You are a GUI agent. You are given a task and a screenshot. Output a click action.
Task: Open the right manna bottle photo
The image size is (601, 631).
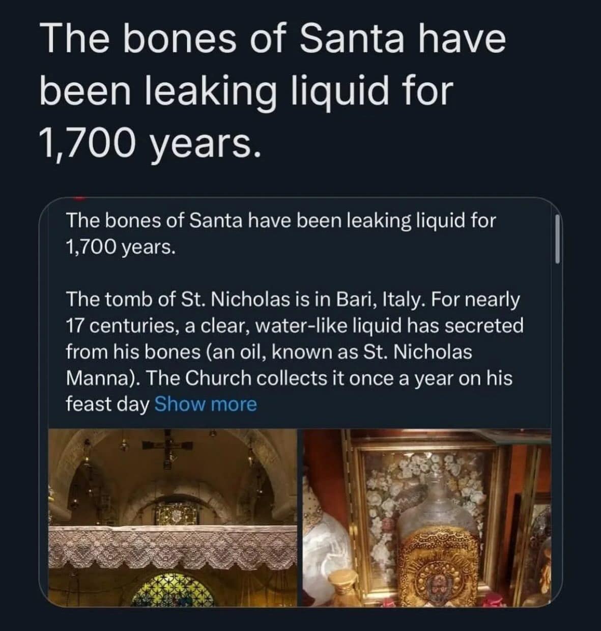click(426, 517)
